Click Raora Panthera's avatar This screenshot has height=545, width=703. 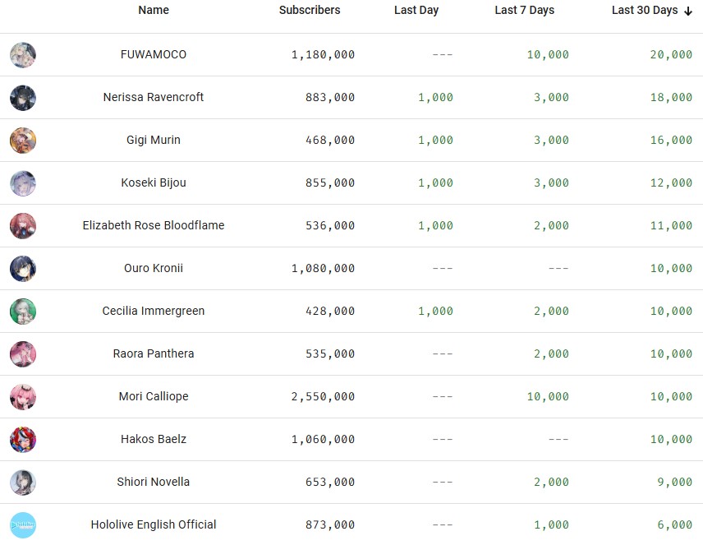pyautogui.click(x=23, y=354)
